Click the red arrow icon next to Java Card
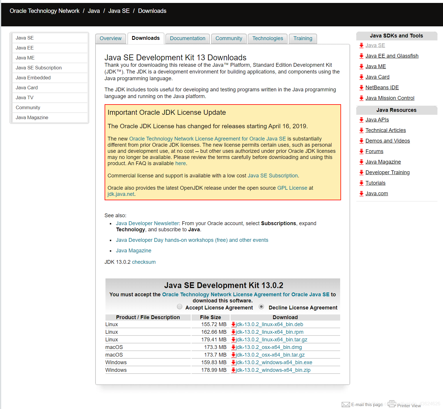 coord(361,77)
